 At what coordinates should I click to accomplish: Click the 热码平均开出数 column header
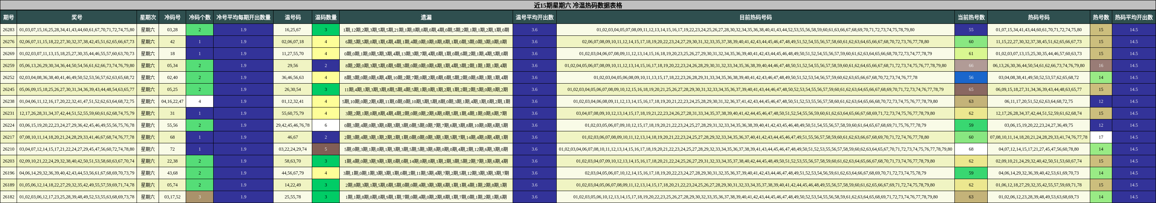click(1134, 17)
